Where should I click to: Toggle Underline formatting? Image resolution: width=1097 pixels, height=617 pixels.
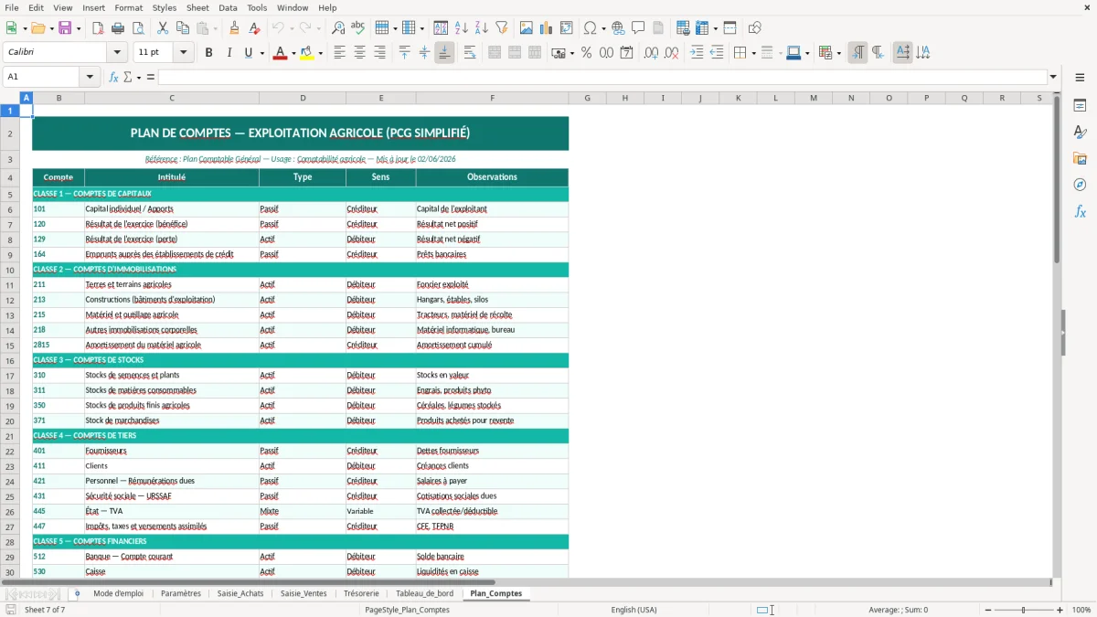point(249,53)
